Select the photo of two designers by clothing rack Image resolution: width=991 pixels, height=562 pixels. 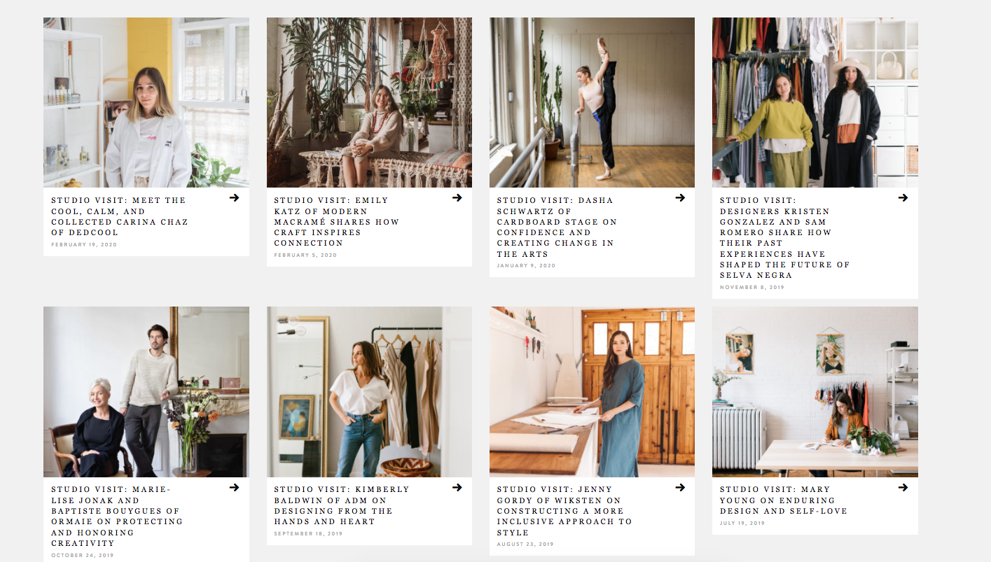tap(815, 103)
